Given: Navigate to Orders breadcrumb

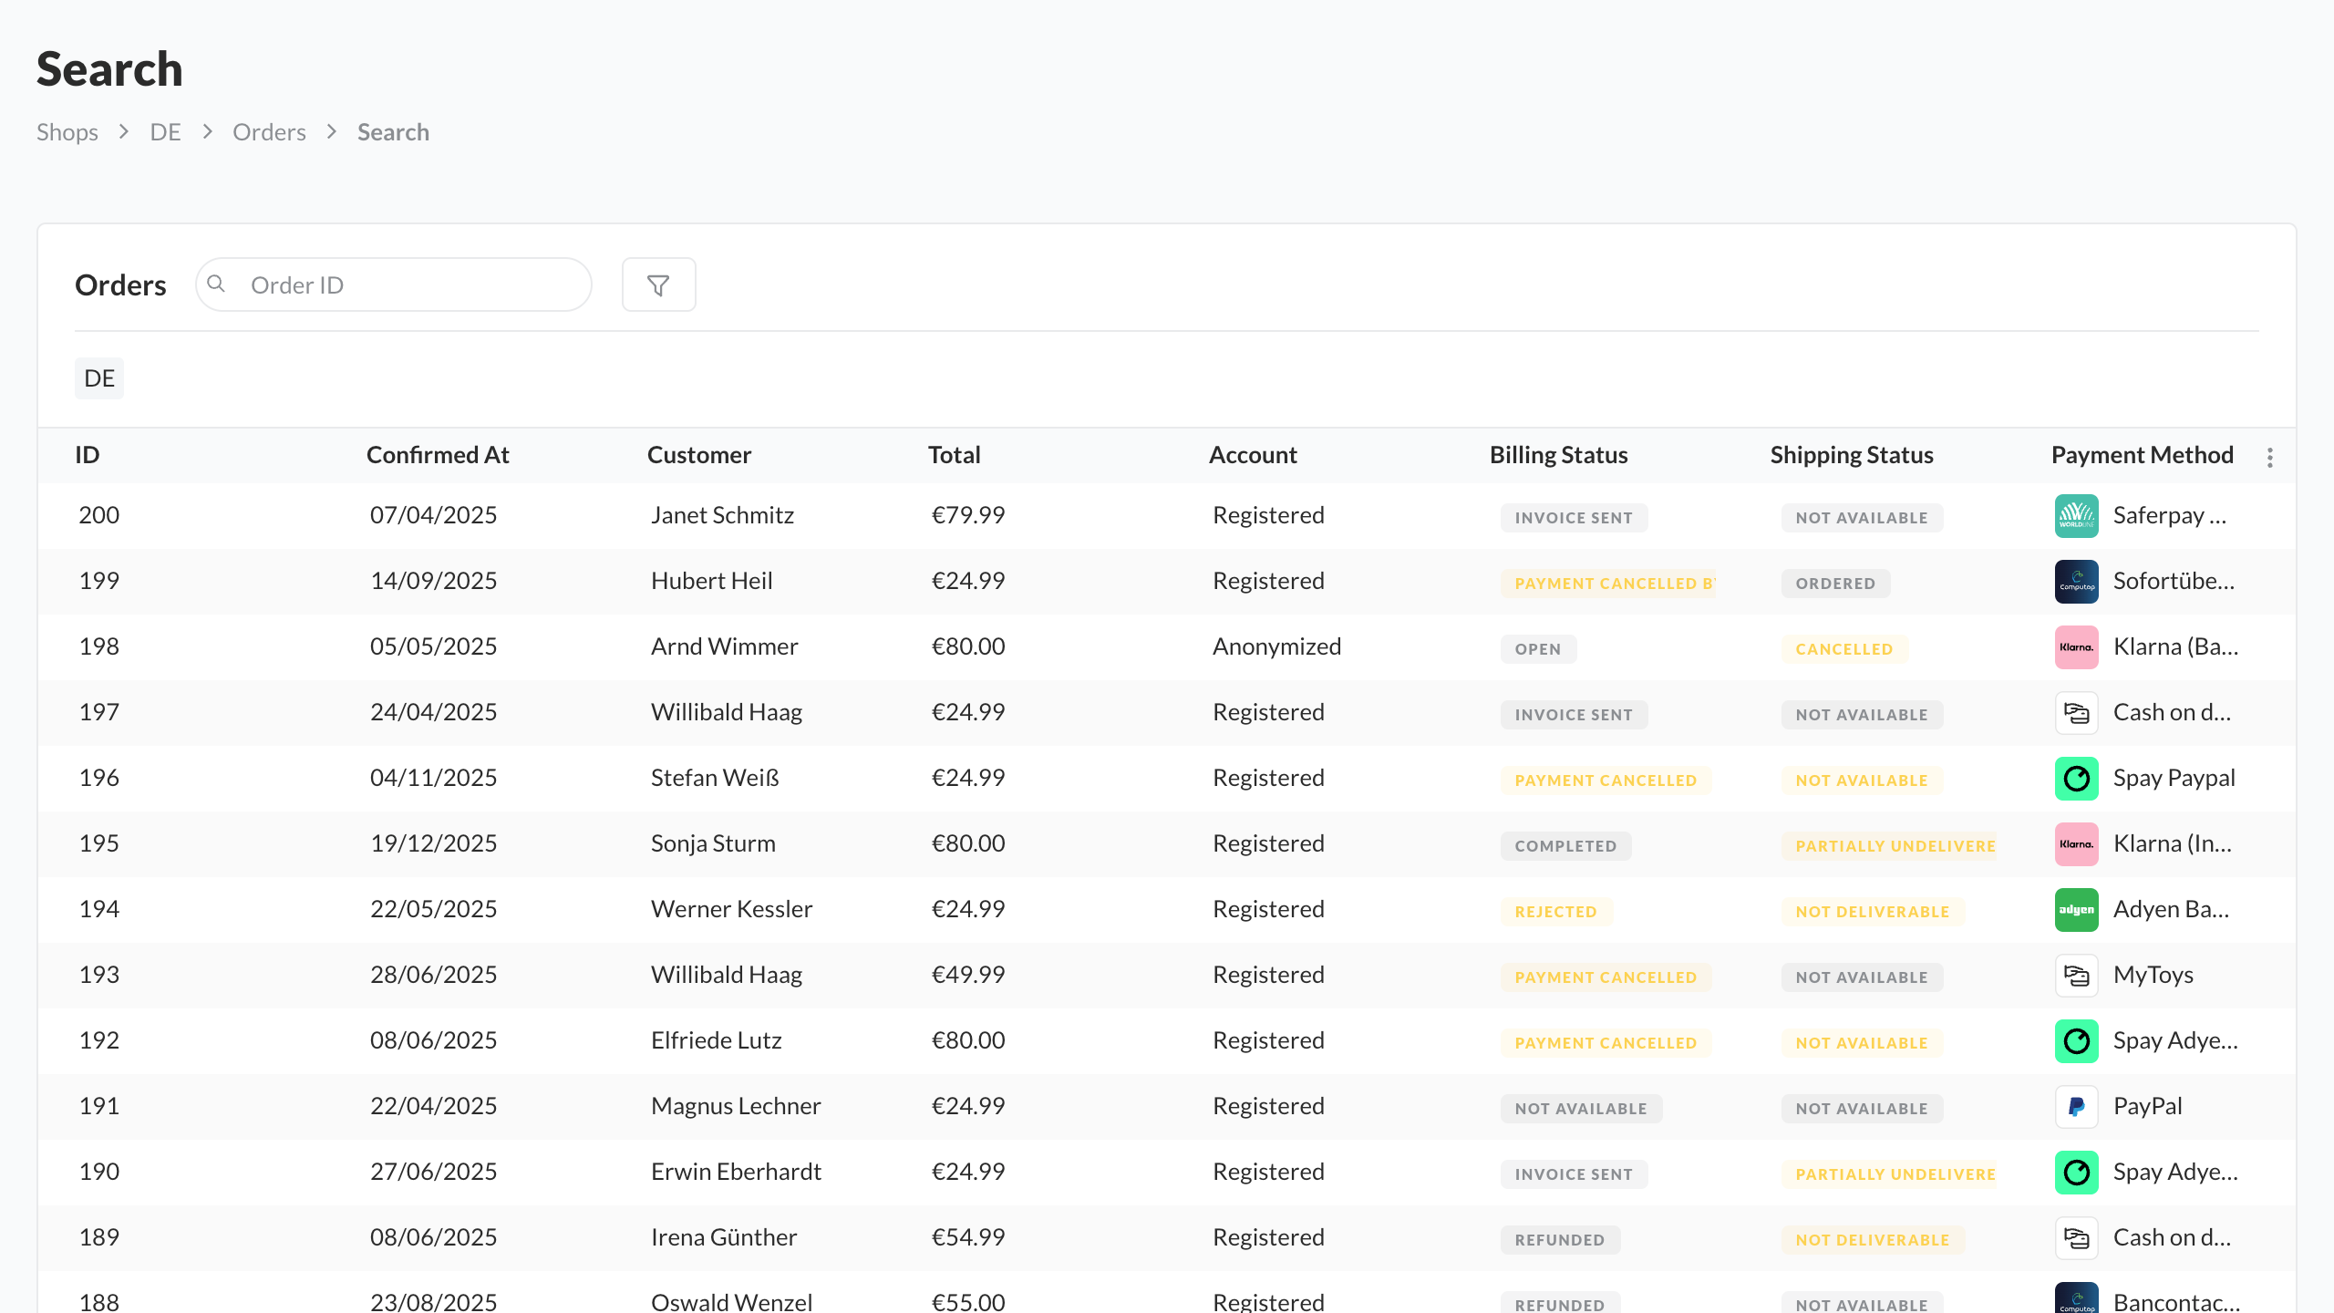Looking at the screenshot, I should click(x=269, y=132).
